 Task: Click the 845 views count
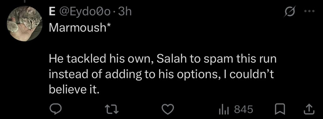click(x=244, y=109)
